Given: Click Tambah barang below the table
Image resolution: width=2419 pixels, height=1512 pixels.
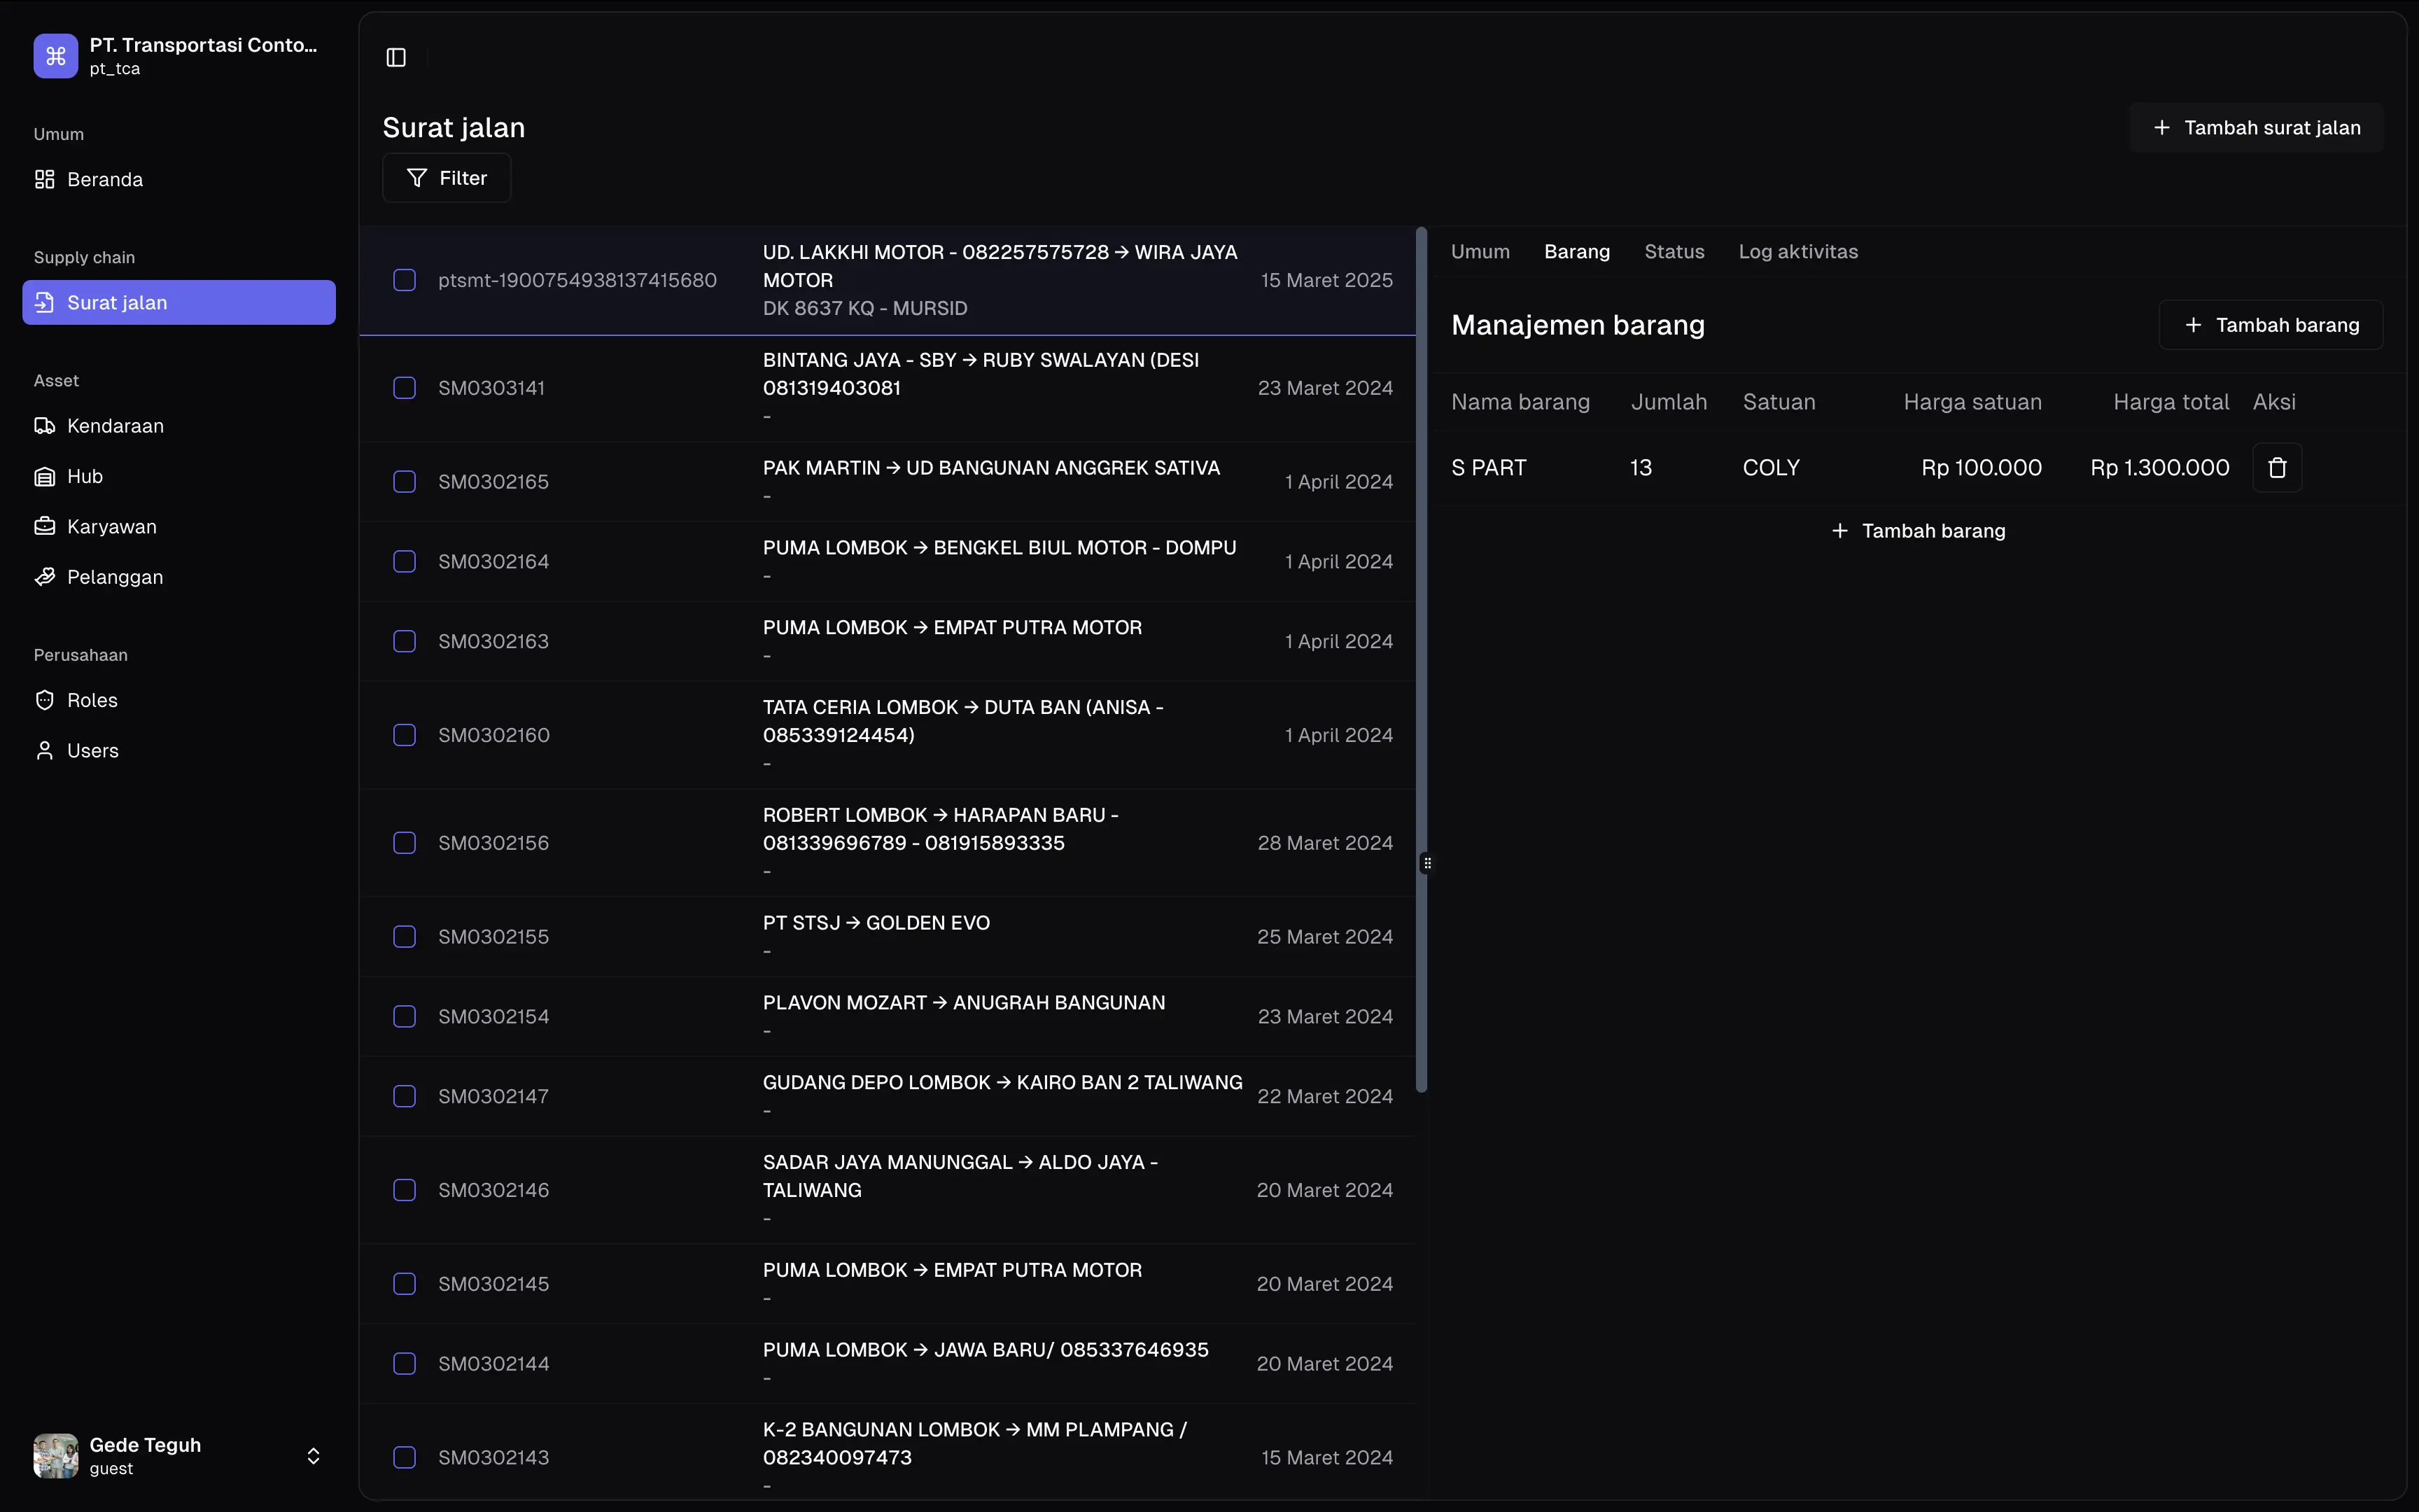Looking at the screenshot, I should [x=1917, y=531].
